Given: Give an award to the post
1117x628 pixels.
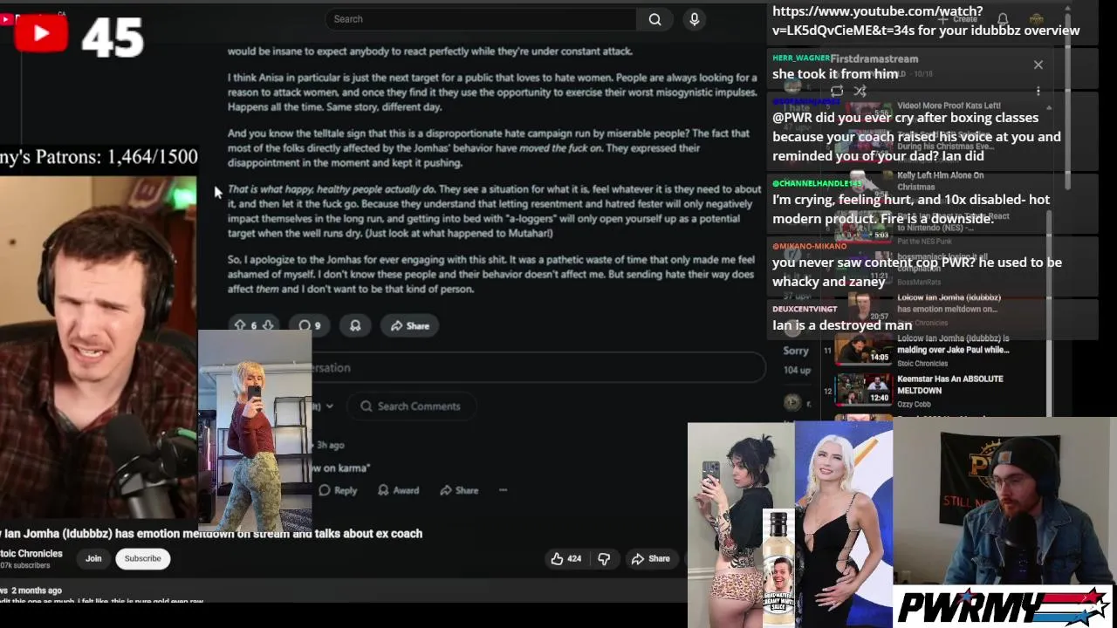Looking at the screenshot, I should pyautogui.click(x=355, y=325).
